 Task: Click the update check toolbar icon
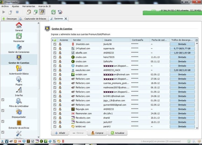60,12
